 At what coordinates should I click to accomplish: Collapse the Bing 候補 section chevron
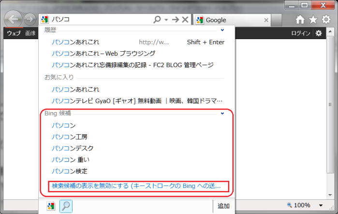(222, 114)
